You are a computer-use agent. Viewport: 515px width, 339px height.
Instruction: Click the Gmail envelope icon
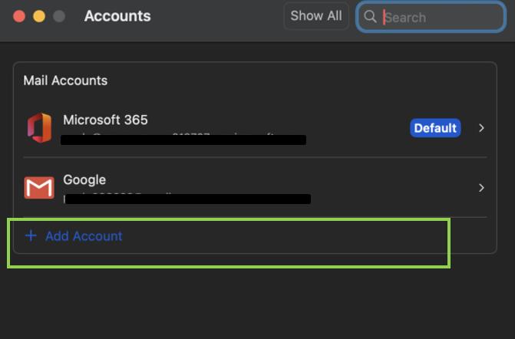pos(39,188)
